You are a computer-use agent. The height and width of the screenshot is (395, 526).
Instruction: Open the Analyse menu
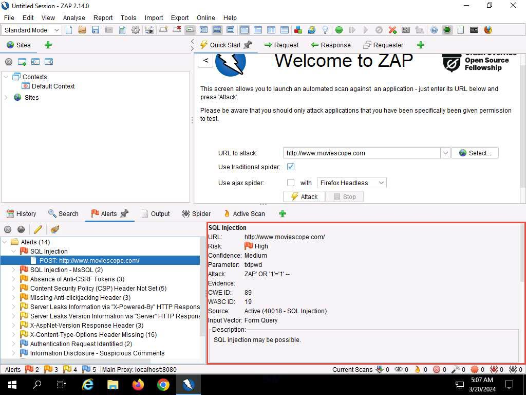[74, 17]
